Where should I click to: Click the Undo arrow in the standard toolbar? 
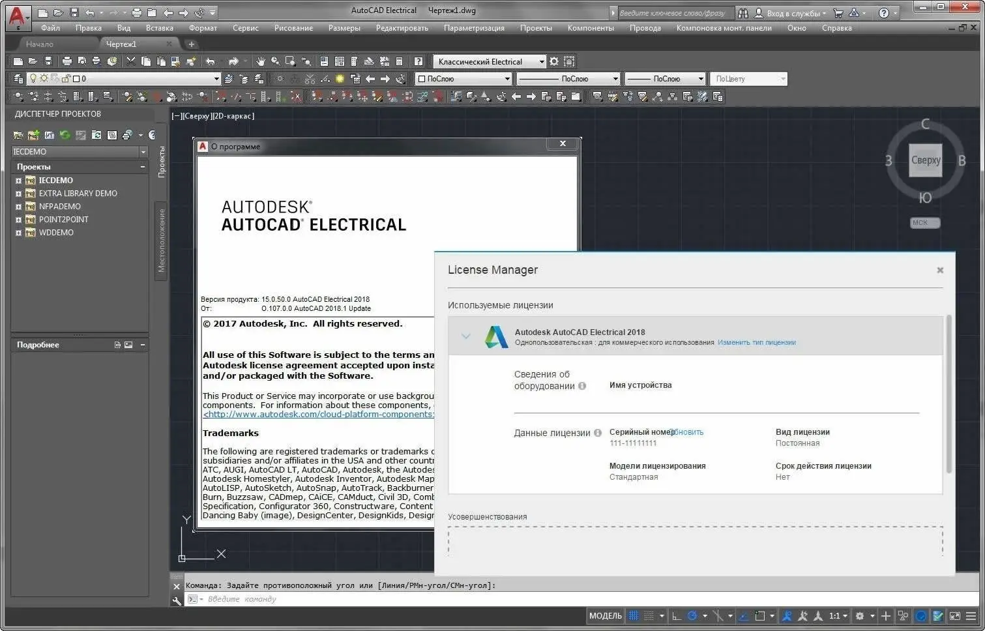click(x=210, y=61)
